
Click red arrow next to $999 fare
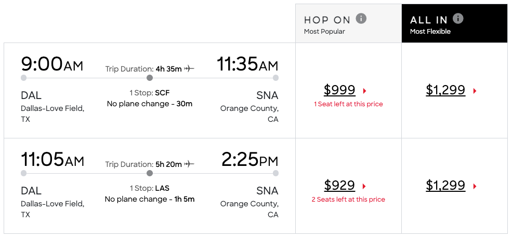365,91
